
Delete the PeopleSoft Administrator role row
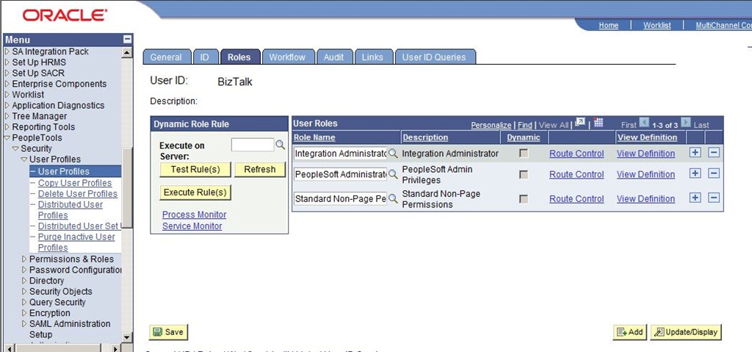[x=714, y=173]
